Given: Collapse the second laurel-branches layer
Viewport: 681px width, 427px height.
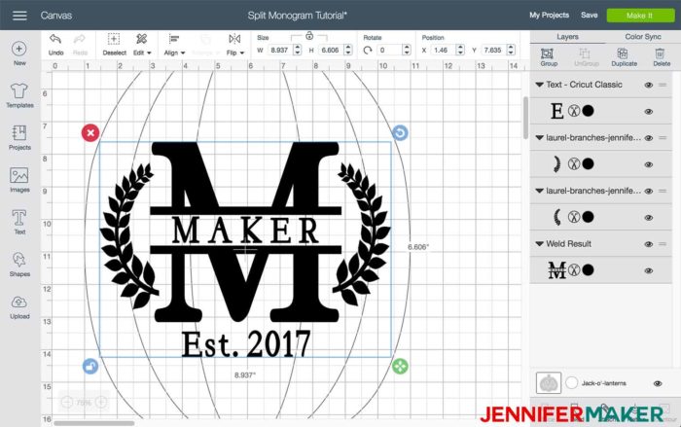Looking at the screenshot, I should pyautogui.click(x=539, y=191).
